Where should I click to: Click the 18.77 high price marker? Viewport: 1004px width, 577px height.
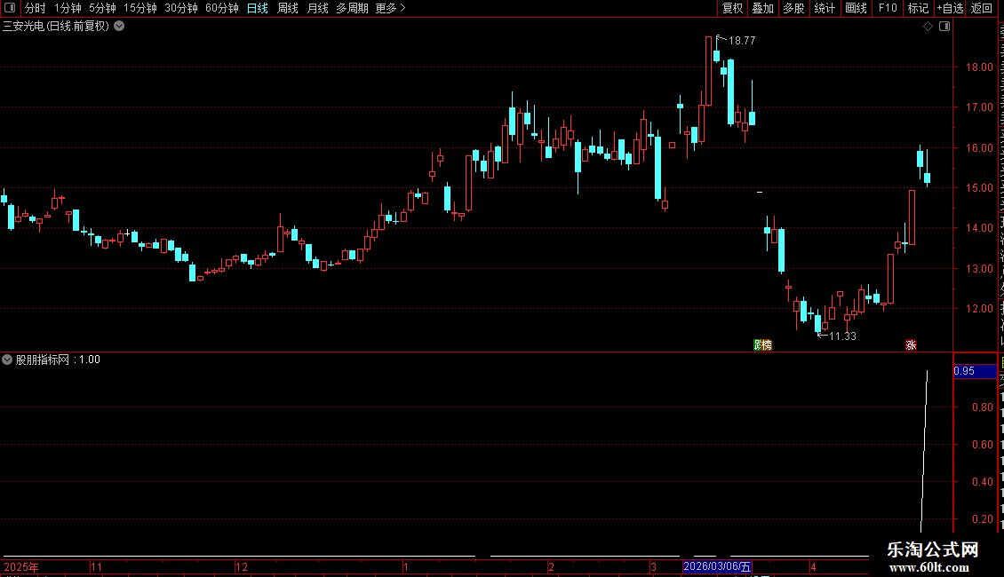coord(736,40)
